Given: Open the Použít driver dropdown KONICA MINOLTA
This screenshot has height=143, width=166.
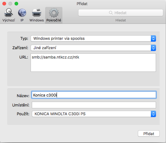Looking at the screenshot, I should pyautogui.click(x=94, y=114).
